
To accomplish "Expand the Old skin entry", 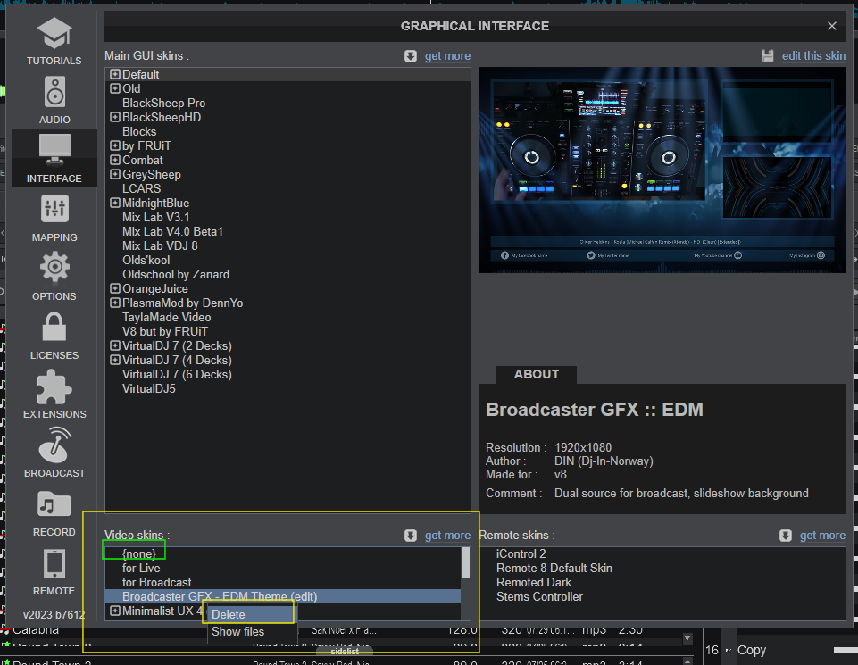I will pos(115,88).
